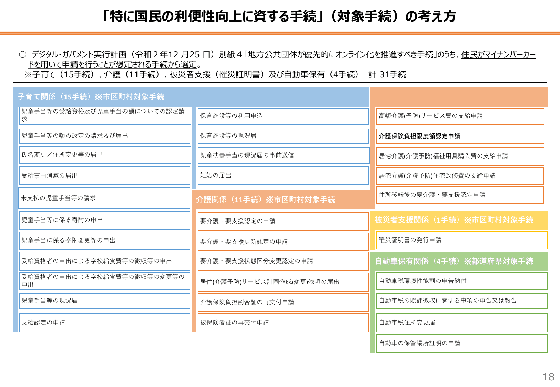Select the bold 介護保険負担限度額認定申請 entry
The height and width of the screenshot is (387, 560).
pyautogui.click(x=461, y=136)
